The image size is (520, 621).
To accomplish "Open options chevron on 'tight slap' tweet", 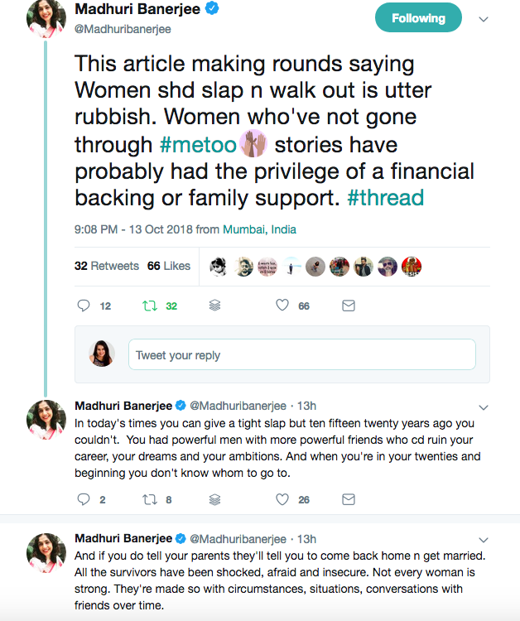I will 484,407.
